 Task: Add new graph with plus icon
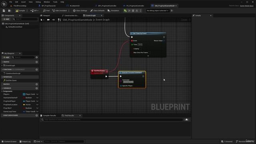coord(36,62)
